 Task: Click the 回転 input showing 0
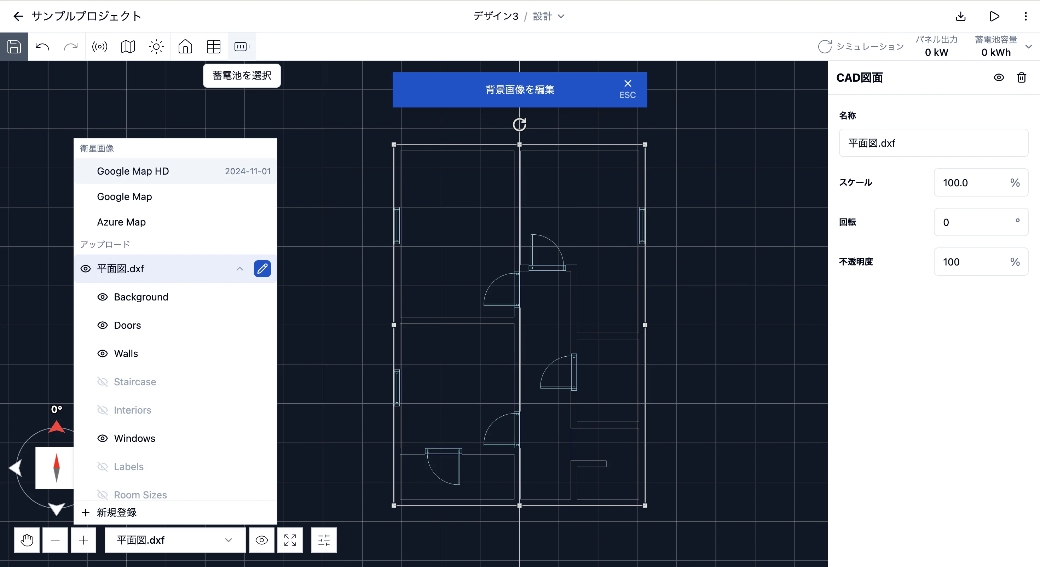[x=981, y=222]
